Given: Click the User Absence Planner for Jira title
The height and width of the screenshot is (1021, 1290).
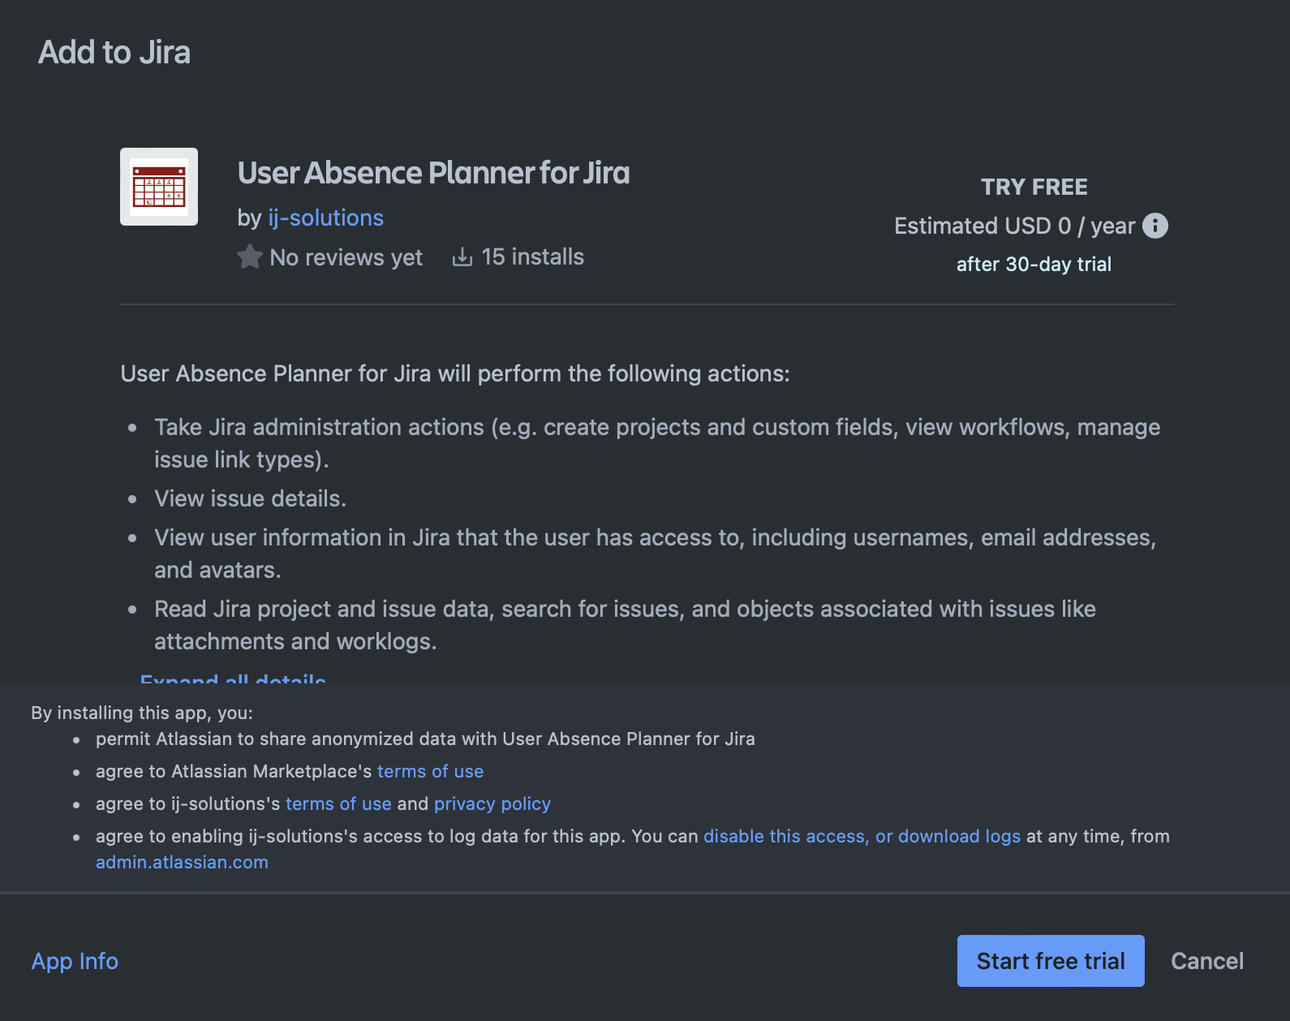Looking at the screenshot, I should point(433,173).
